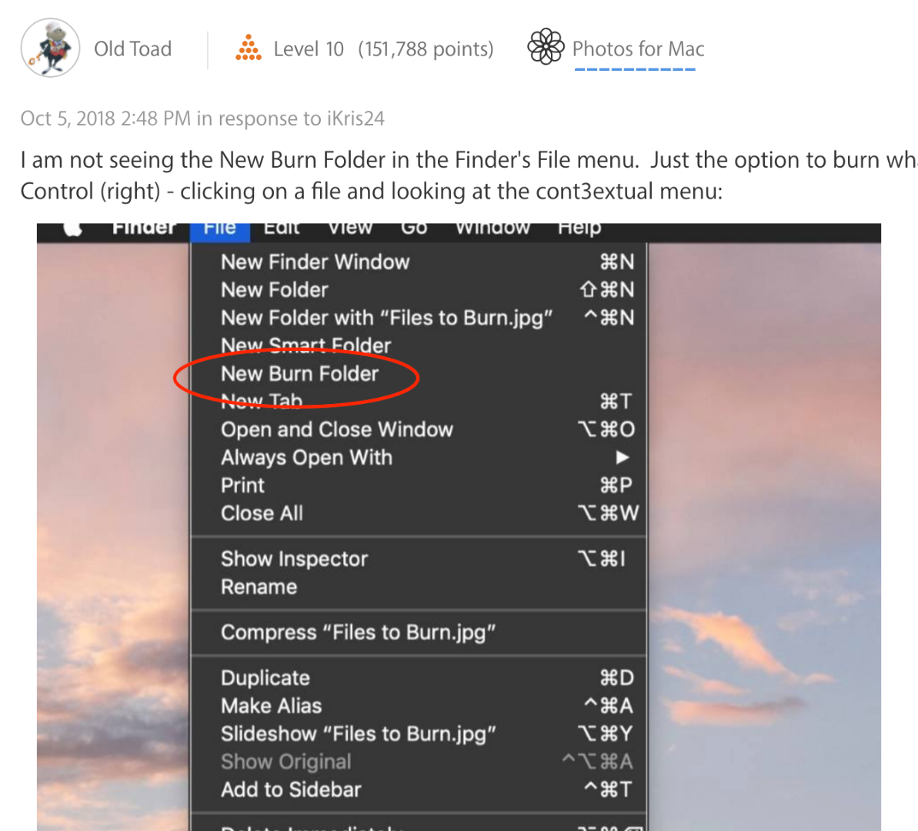The height and width of the screenshot is (831, 918).
Task: Choose New Finder Window
Action: (315, 262)
